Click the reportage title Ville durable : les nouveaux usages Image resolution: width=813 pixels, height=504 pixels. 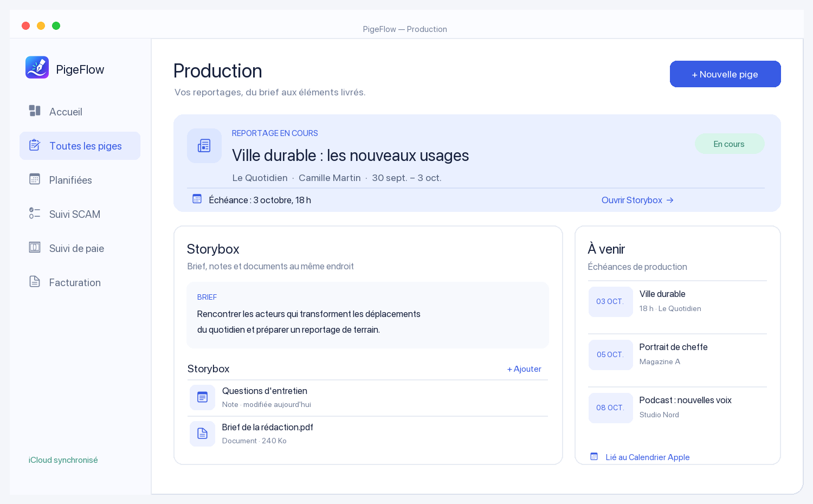351,156
